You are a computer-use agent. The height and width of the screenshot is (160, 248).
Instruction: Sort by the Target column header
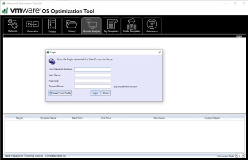coord(19,118)
